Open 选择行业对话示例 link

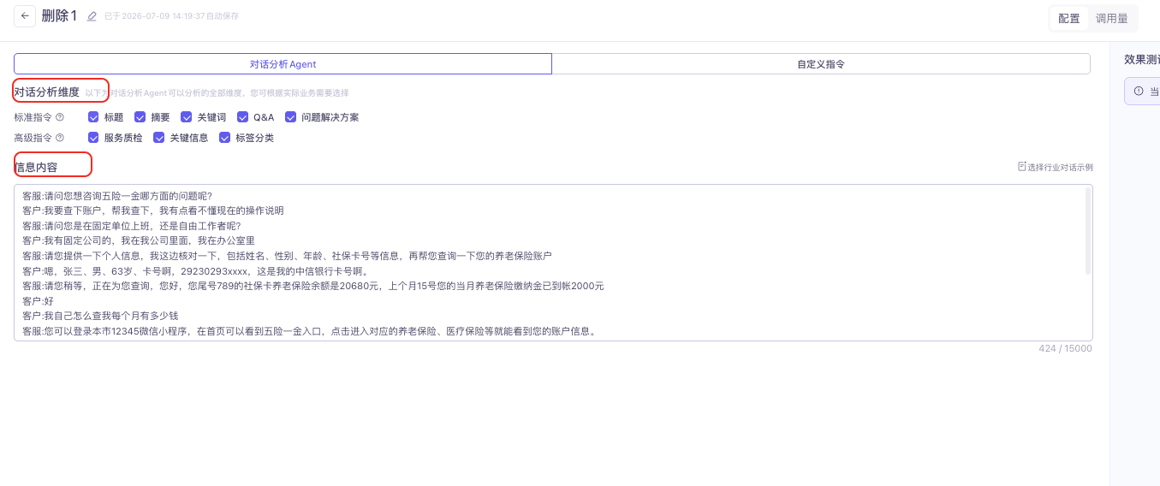[1060, 167]
